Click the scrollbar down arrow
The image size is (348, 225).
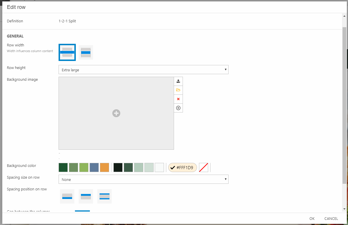344,209
